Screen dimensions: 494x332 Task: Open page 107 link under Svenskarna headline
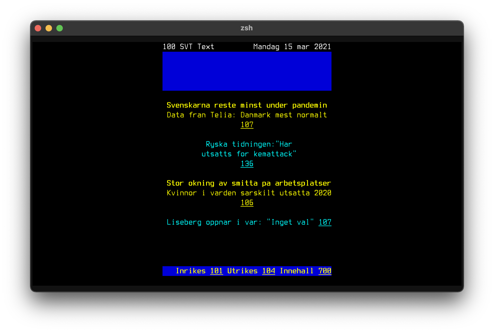pyautogui.click(x=247, y=125)
